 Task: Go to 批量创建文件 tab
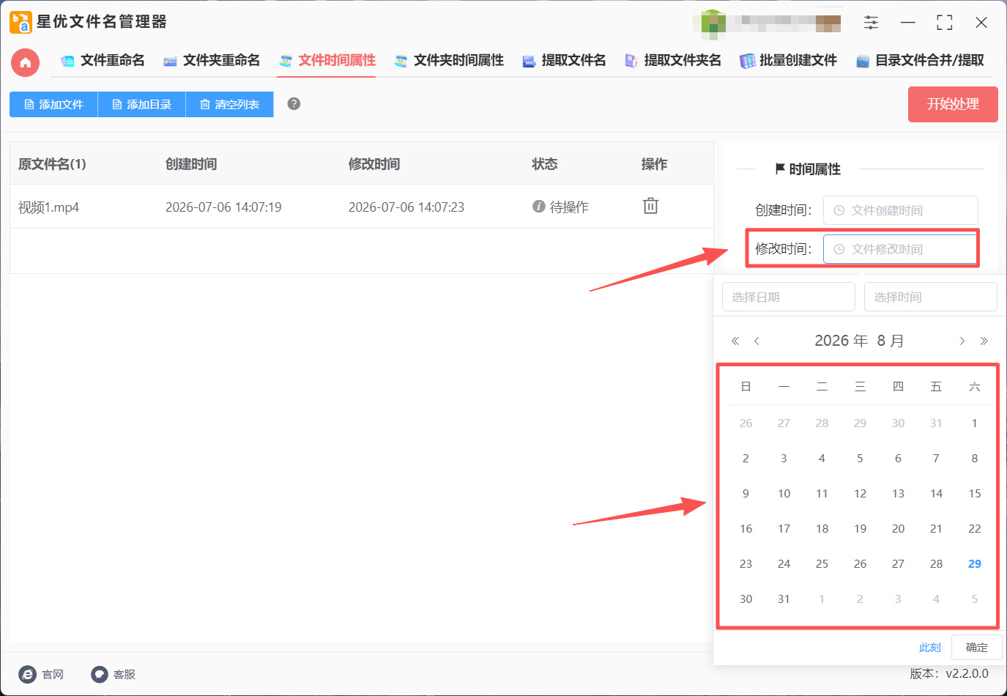788,60
